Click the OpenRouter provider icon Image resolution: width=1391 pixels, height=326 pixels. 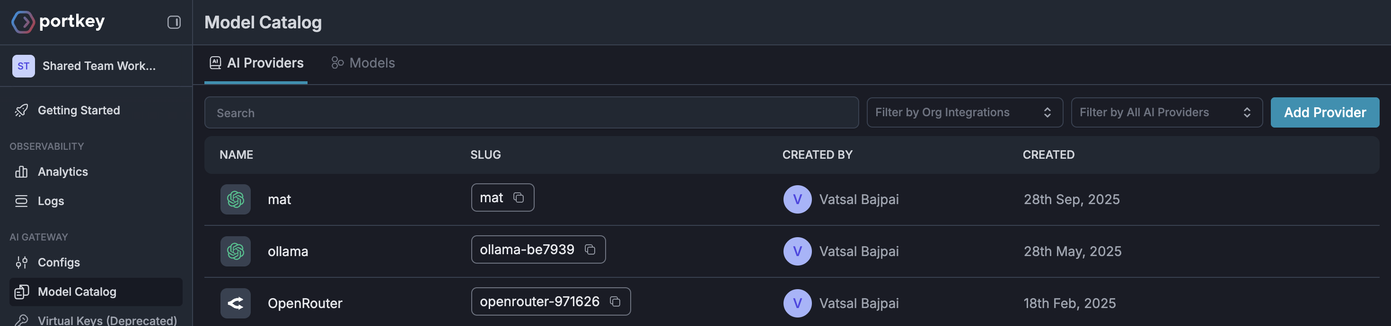pos(236,303)
